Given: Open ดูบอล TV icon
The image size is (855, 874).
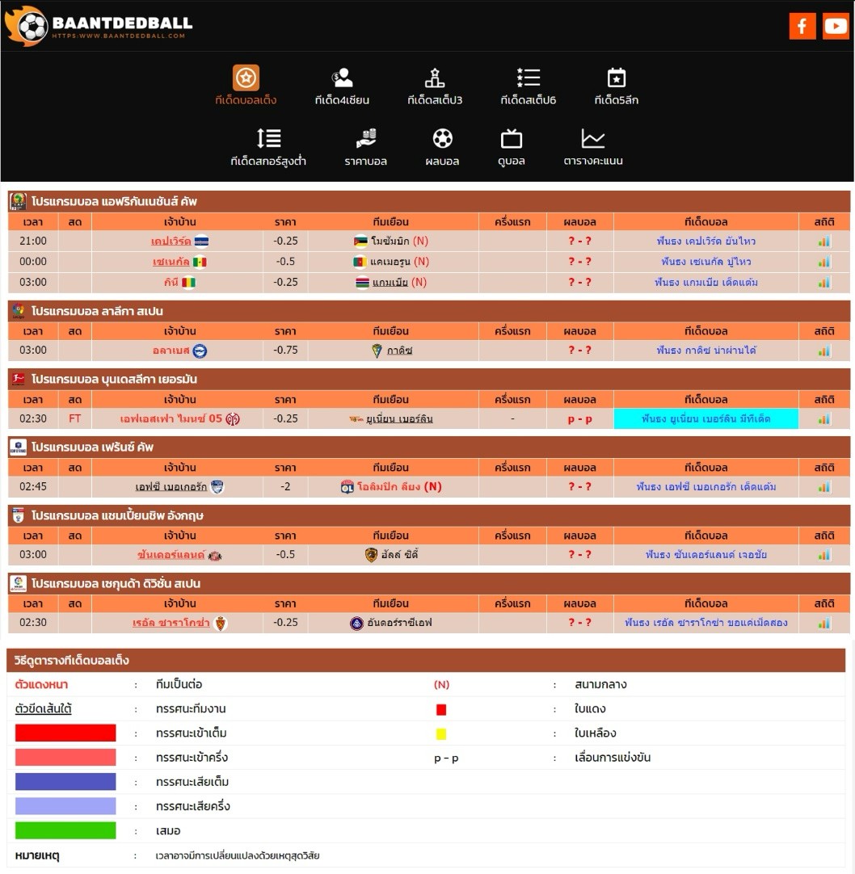Looking at the screenshot, I should (511, 139).
